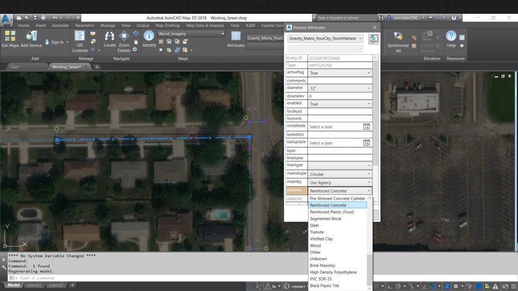
Task: Click the Plot printer icon
Action: 43,18
